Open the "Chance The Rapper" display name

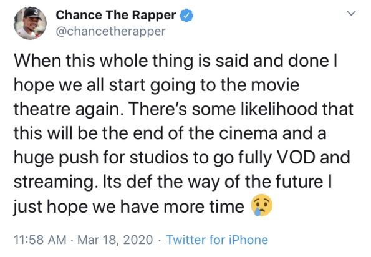116,15
